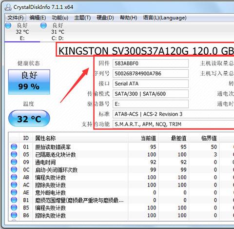Click the features field S.M.A.R.T., APM, NCQ, TRIM

click(x=173, y=124)
